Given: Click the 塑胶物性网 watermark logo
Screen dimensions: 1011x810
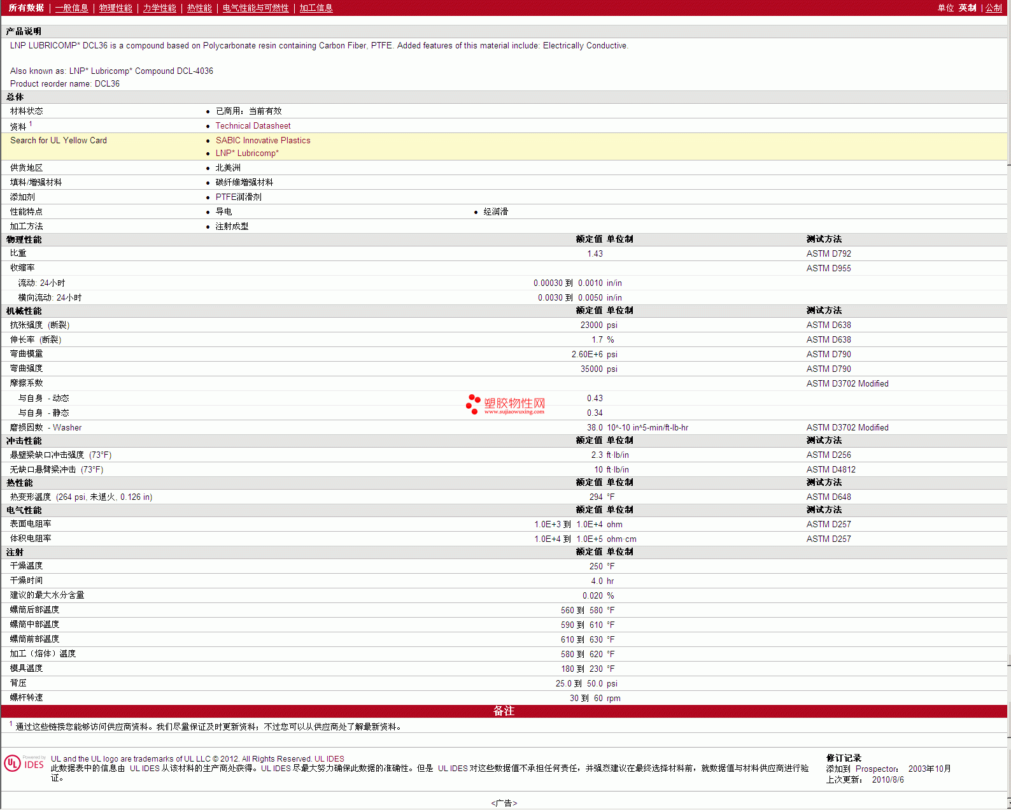Looking at the screenshot, I should point(505,404).
